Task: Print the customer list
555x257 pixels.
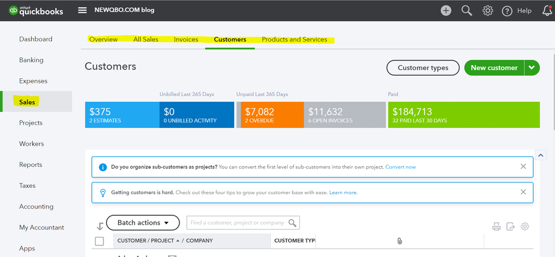Action: coord(496,226)
